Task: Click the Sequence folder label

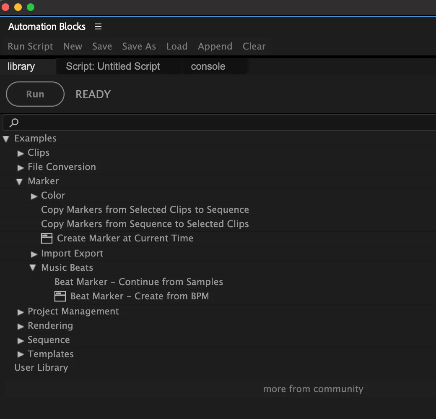Action: click(x=49, y=340)
